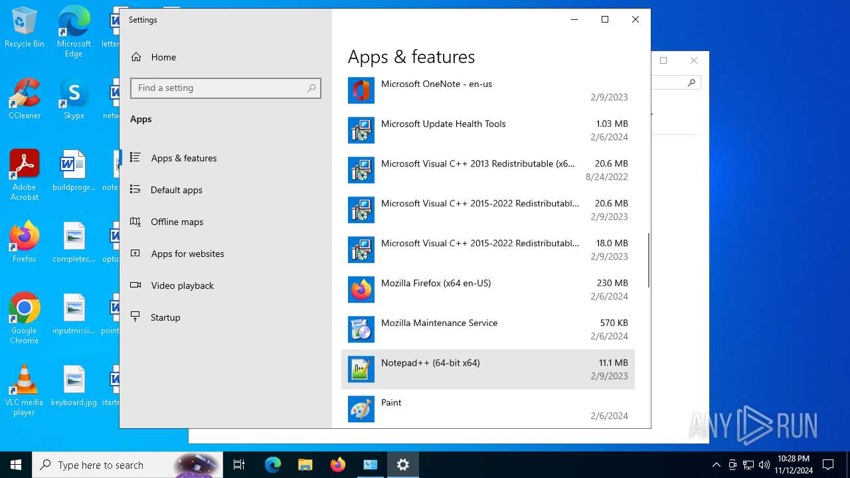Show hidden system tray icons
The image size is (850, 478).
717,465
